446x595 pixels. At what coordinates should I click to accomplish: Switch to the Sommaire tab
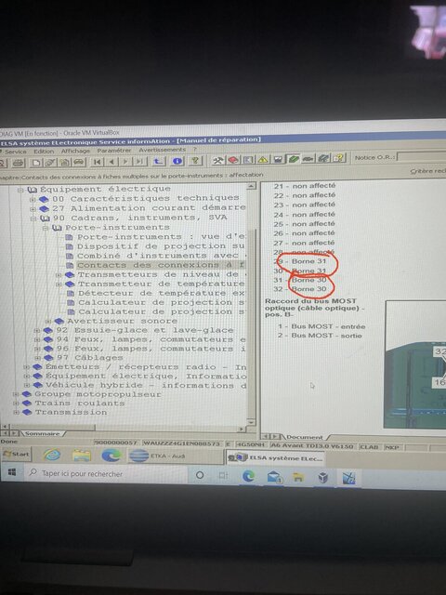(43, 433)
